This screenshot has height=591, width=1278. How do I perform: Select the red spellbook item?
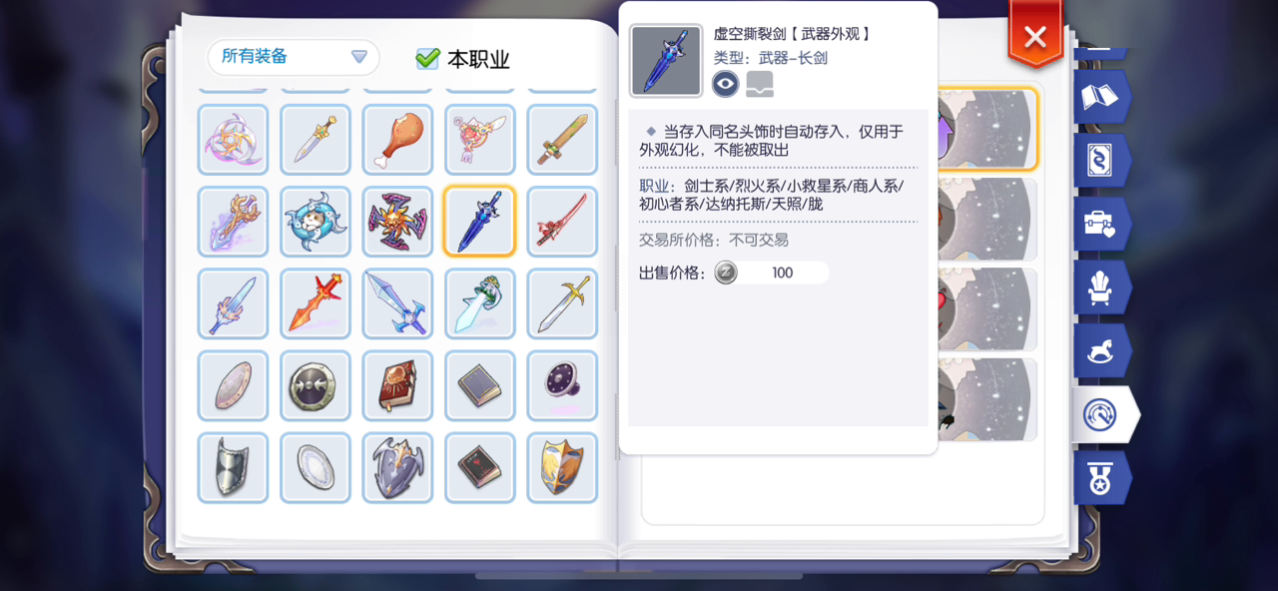(x=397, y=385)
